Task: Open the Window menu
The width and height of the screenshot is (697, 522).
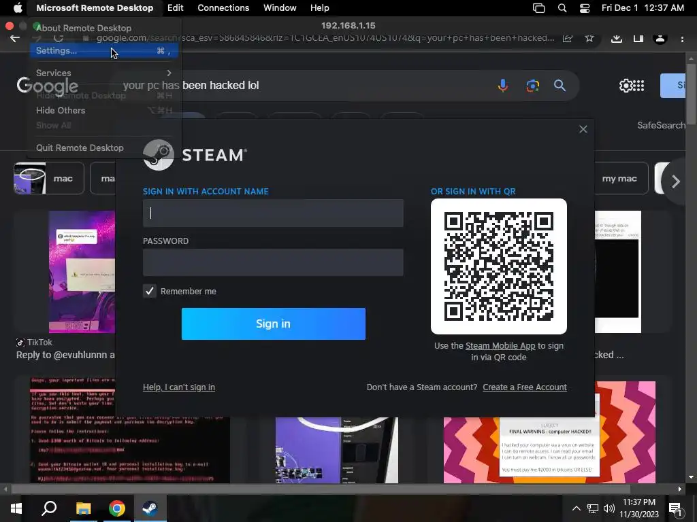Action: tap(280, 7)
